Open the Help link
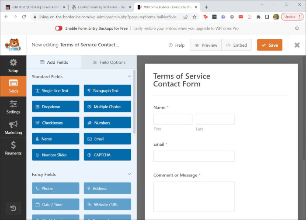Viewport: 306px width, 220px height. (x=177, y=45)
